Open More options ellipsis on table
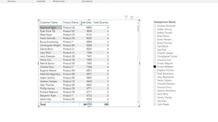 pos(137,17)
